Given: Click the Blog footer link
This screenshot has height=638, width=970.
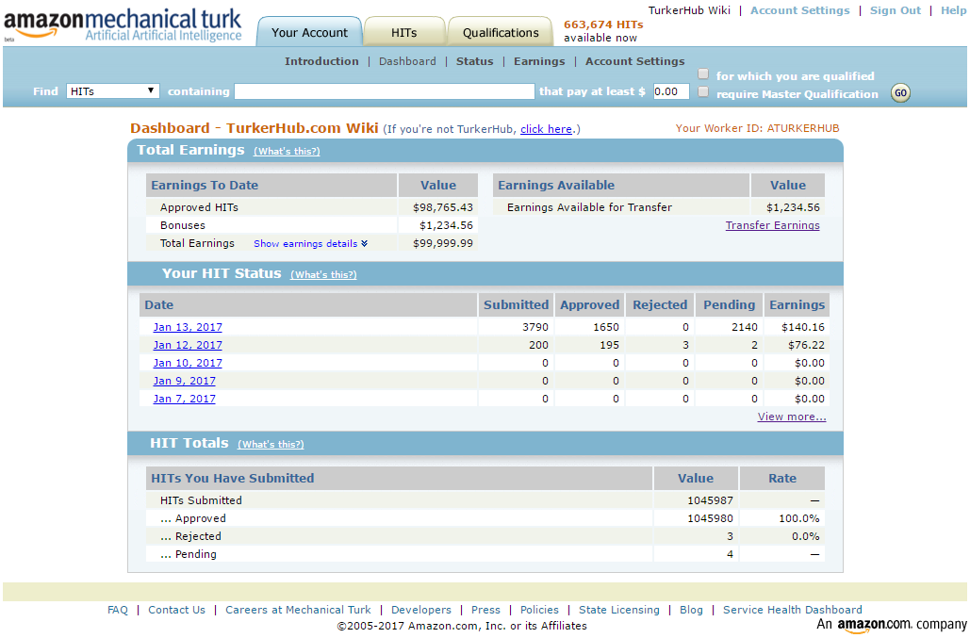Looking at the screenshot, I should click(691, 610).
